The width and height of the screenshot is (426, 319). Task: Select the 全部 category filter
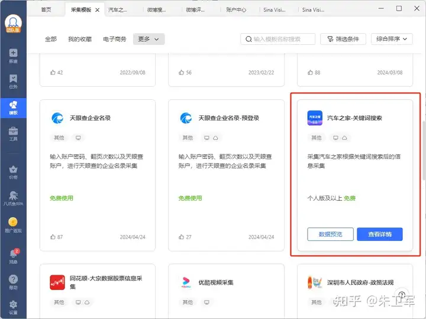[x=51, y=39]
